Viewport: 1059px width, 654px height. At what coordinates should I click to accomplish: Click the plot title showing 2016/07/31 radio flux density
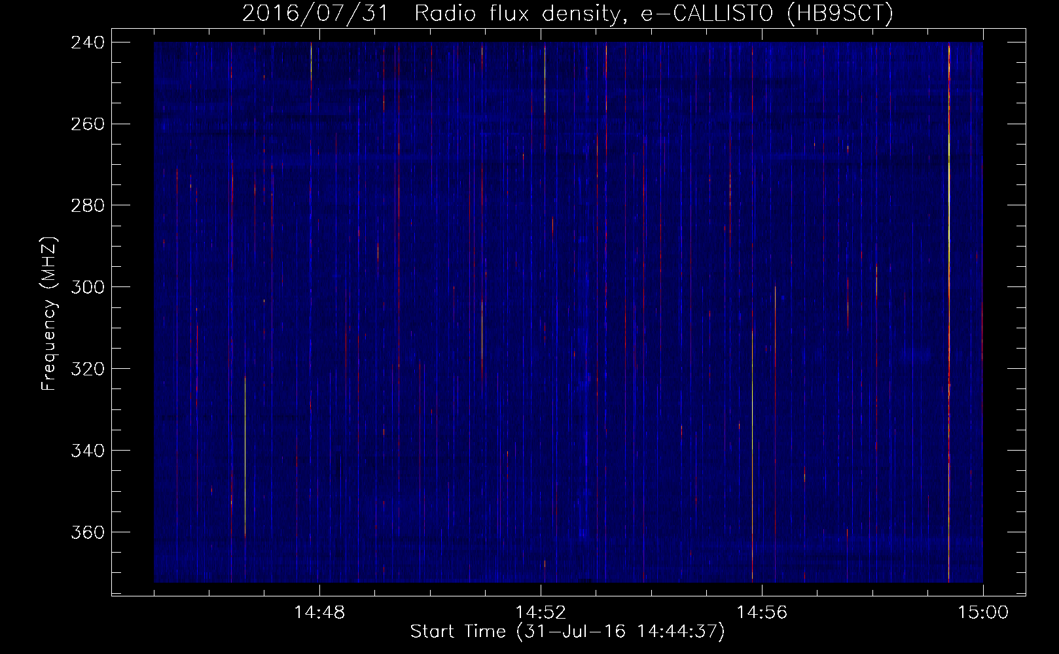(x=567, y=13)
